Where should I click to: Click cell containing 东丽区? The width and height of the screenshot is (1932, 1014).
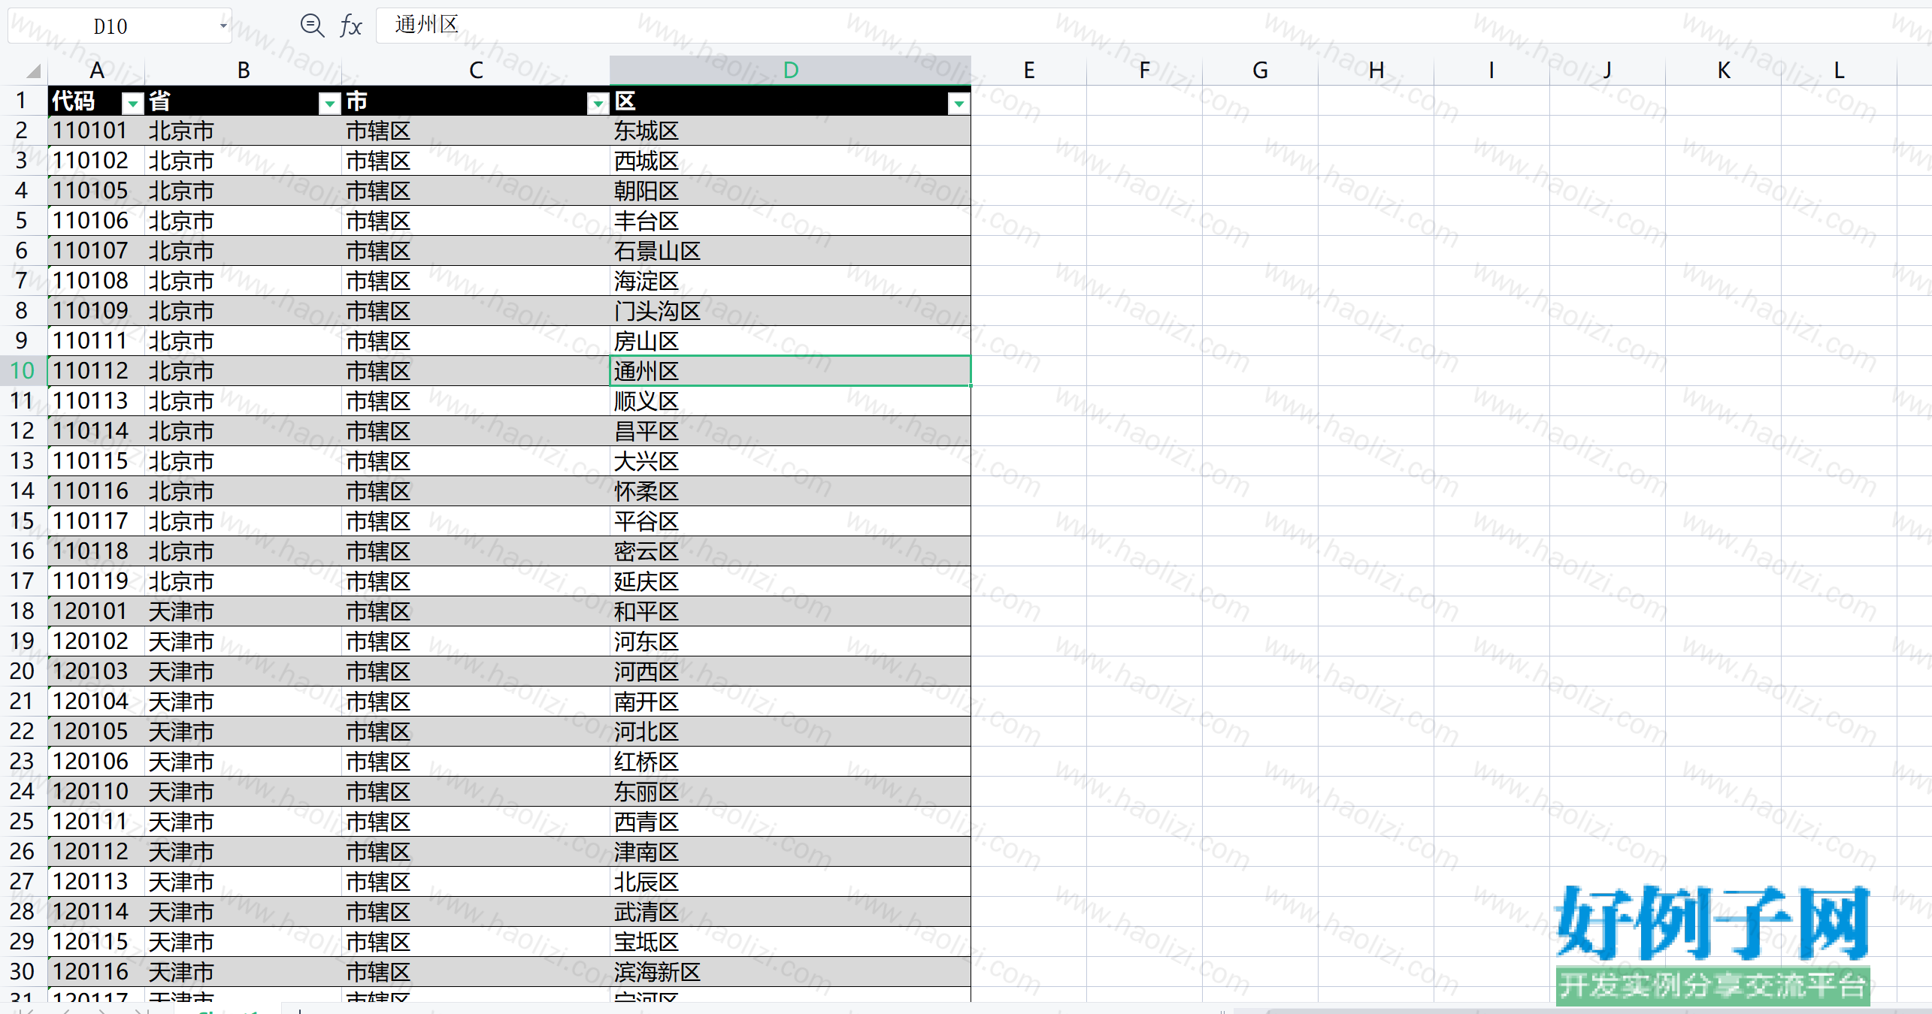[790, 792]
